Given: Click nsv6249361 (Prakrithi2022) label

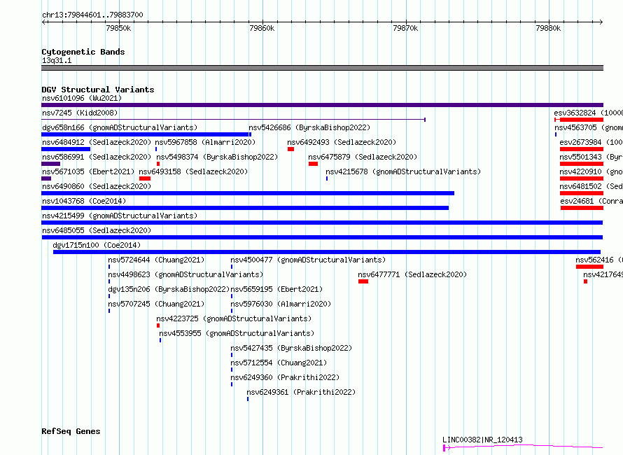Looking at the screenshot, I should coord(301,392).
